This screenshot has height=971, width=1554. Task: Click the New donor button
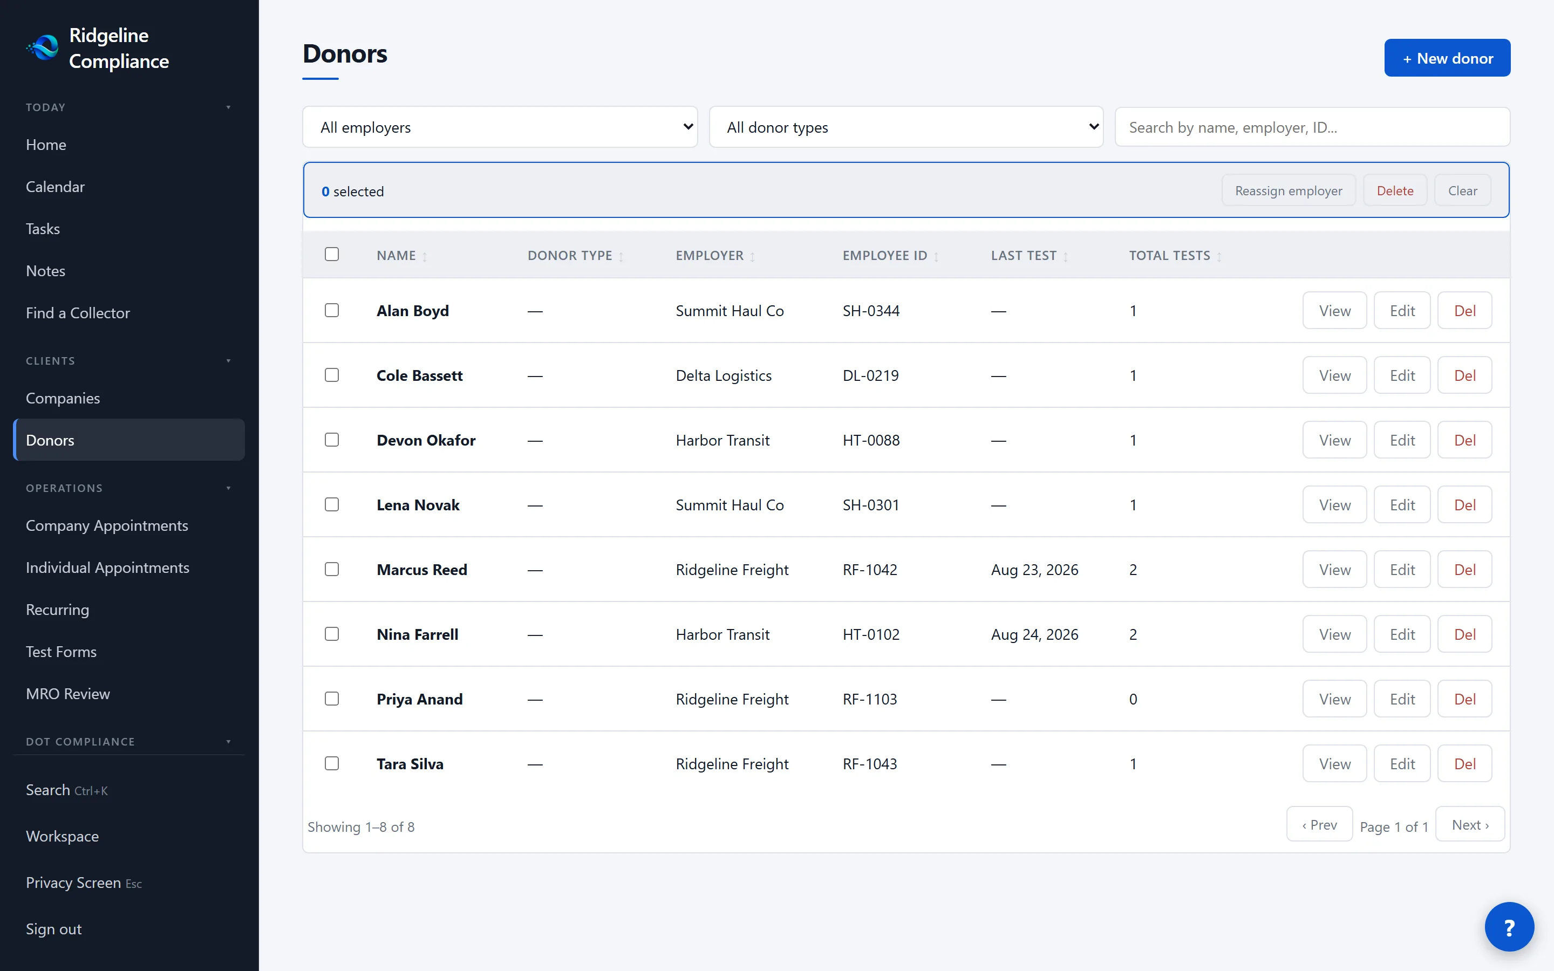(1447, 58)
